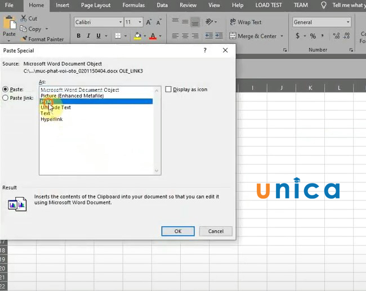
Task: Click the Bold formatting icon
Action: point(78,36)
